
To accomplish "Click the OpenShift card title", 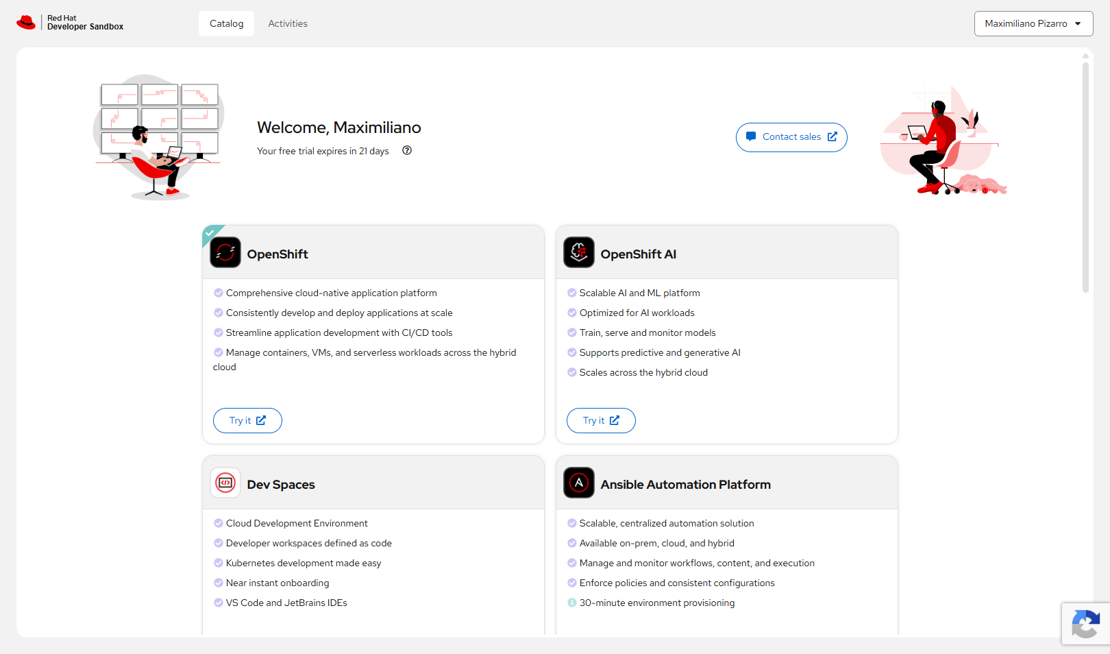I will [x=277, y=254].
